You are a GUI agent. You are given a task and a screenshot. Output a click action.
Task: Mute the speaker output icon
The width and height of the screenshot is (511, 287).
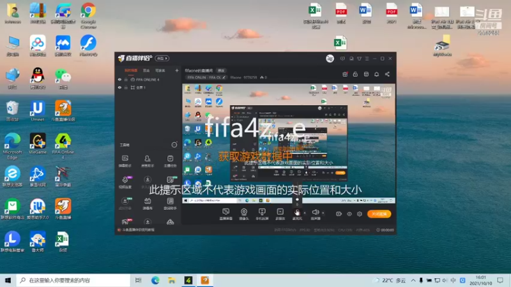[316, 212]
